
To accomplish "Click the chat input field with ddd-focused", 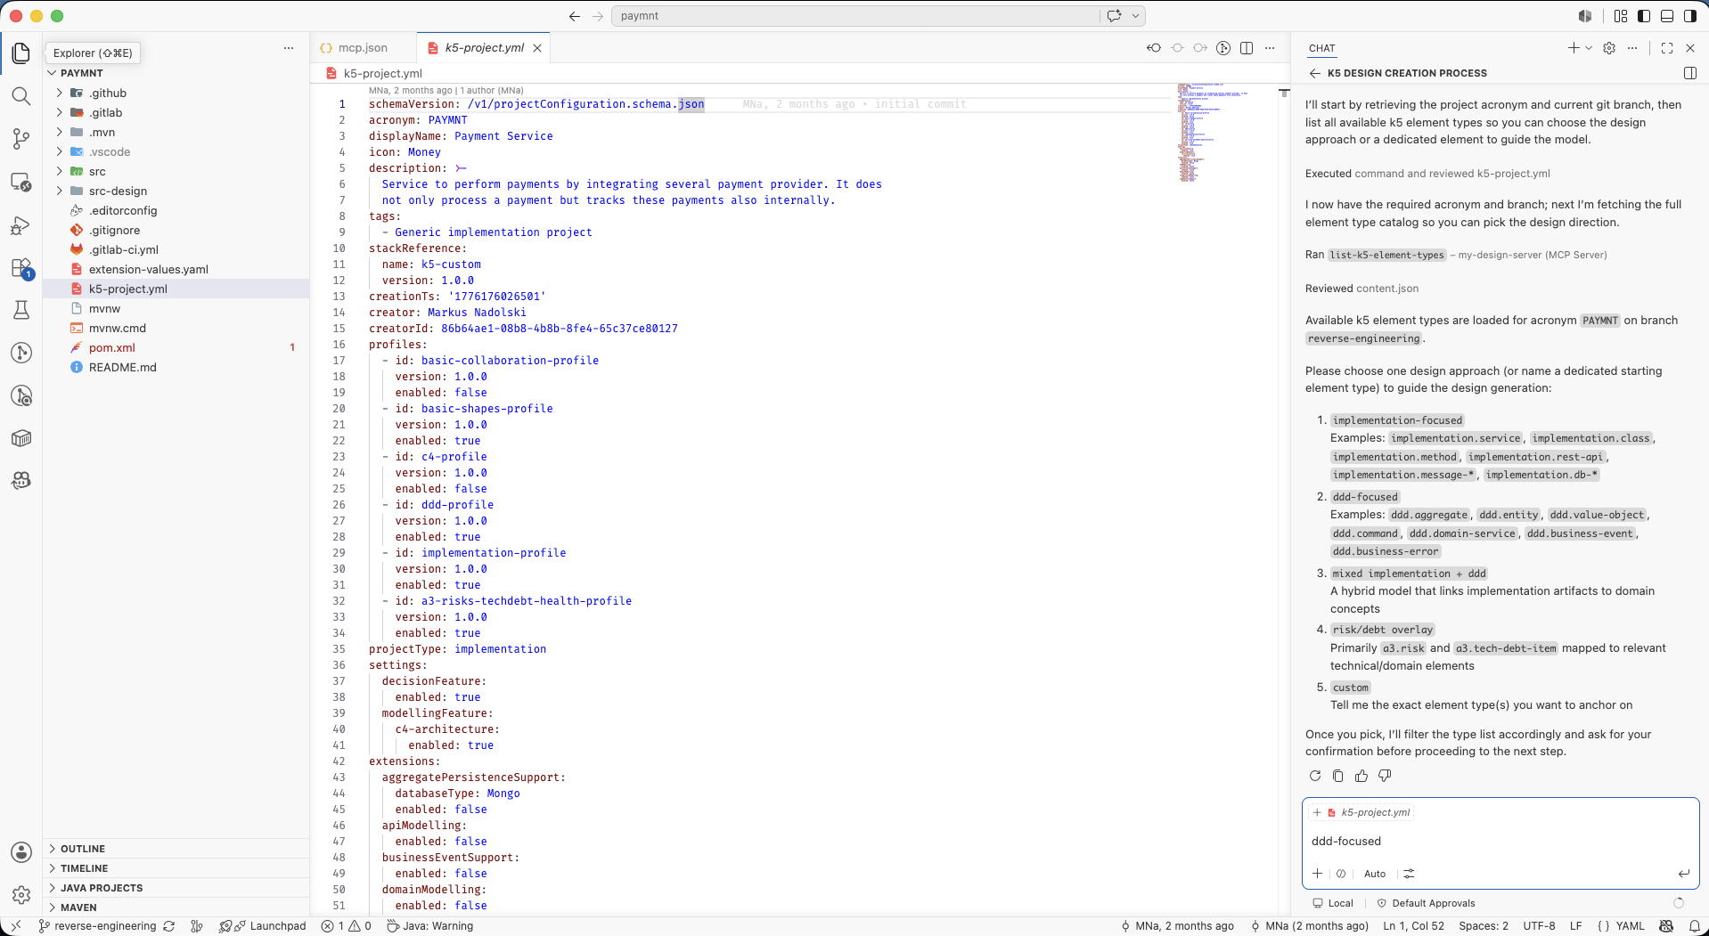I will point(1500,841).
